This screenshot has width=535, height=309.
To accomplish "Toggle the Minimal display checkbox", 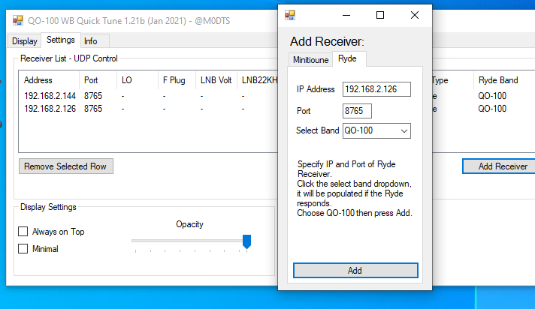I will coord(23,248).
